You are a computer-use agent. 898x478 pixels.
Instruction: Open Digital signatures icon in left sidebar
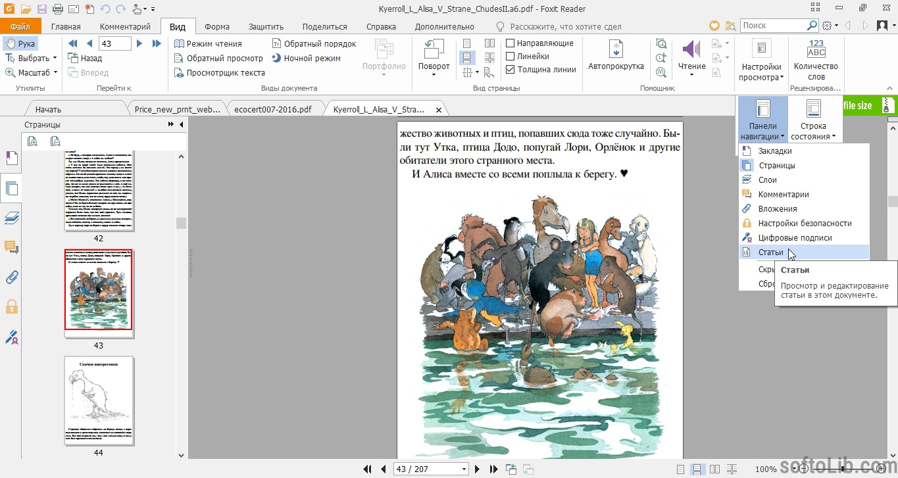click(11, 337)
